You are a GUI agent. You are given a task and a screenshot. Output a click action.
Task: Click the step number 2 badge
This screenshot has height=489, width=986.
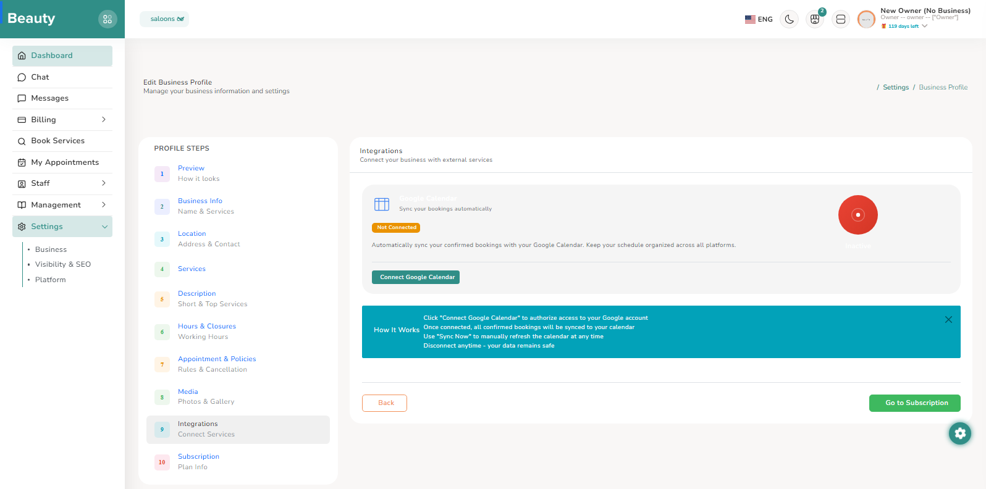[x=162, y=207]
